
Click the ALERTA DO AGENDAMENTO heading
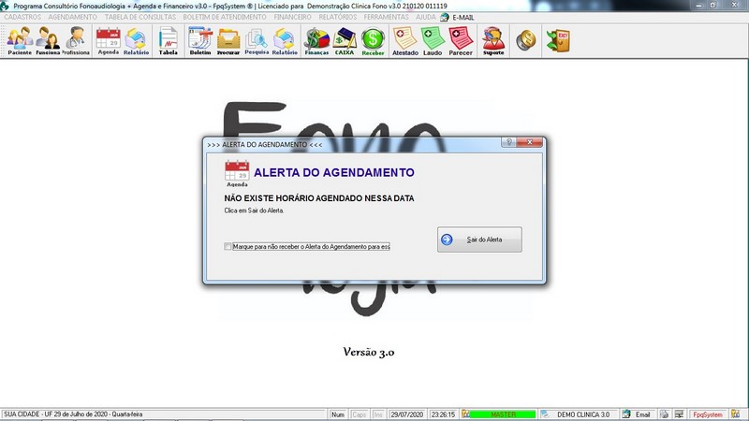[334, 172]
